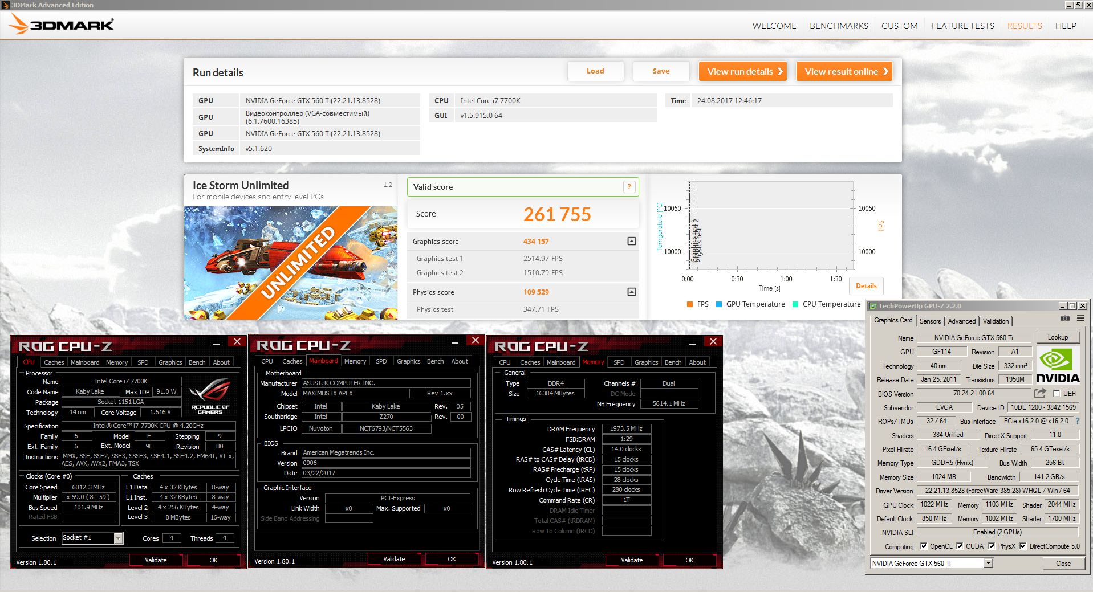Viewport: 1093px width, 592px height.
Task: Click the BIOS share/export arrow icon in GPU-Z
Action: pyautogui.click(x=1040, y=393)
